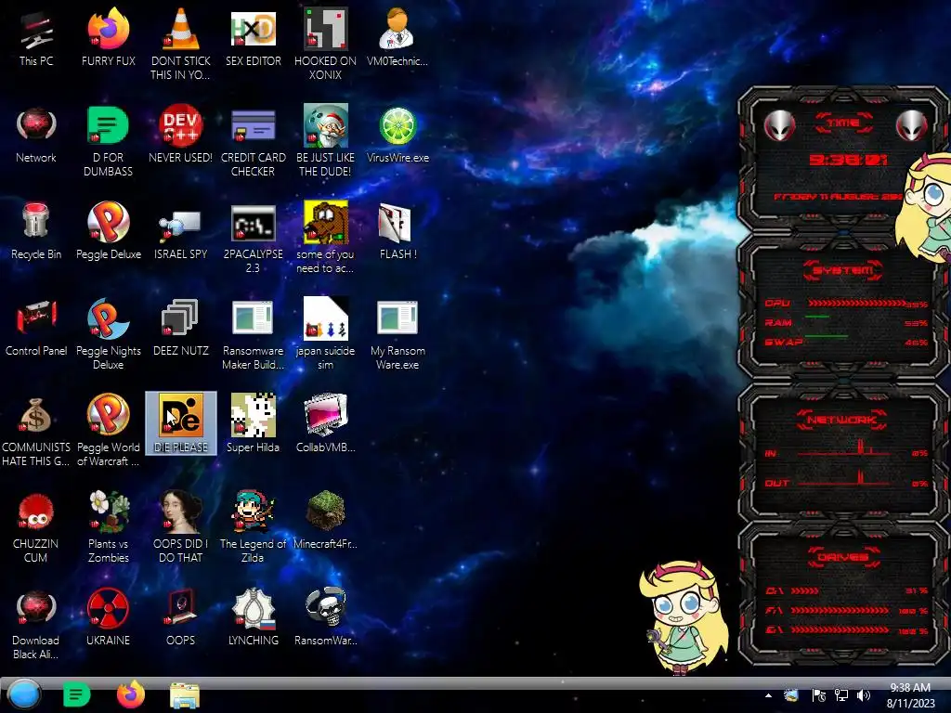The height and width of the screenshot is (713, 951).
Task: Launch Minecraft4Fr grass block icon
Action: (x=325, y=520)
